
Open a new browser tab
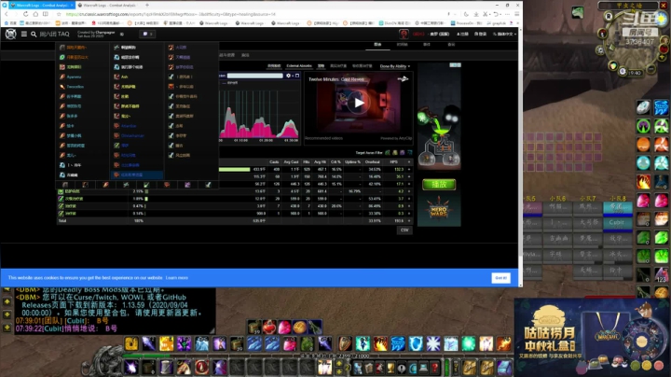147,6
